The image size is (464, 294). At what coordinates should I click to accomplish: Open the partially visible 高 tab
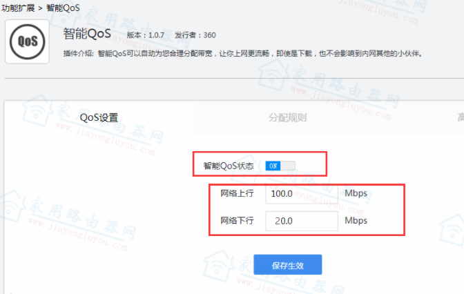point(458,117)
